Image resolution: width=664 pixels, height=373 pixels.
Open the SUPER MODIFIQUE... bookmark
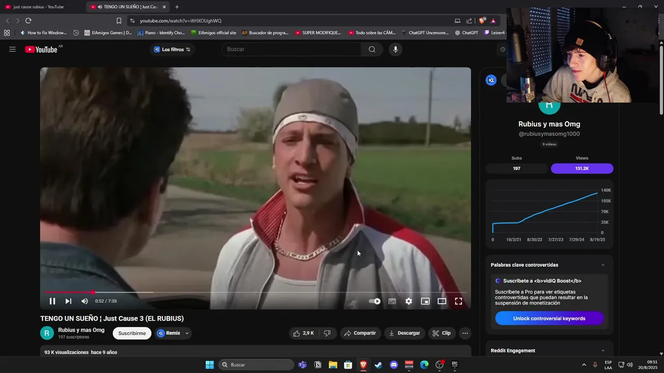(x=318, y=33)
